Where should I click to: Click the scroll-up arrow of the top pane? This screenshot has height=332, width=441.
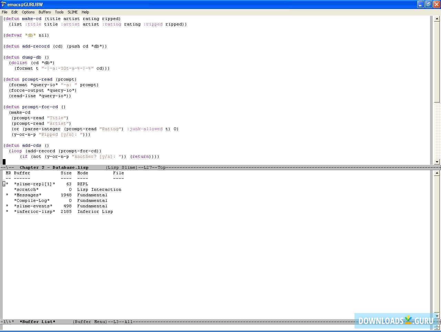point(437,18)
